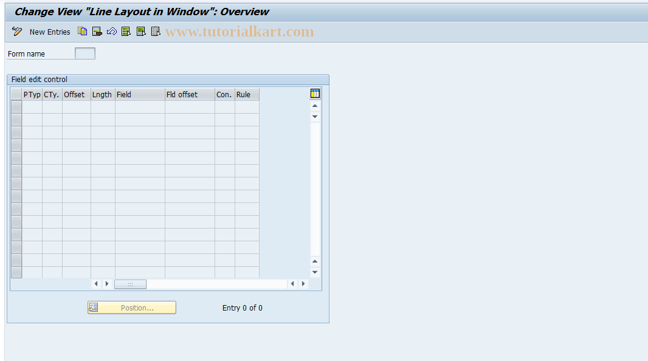The width and height of the screenshot is (648, 361).
Task: Click the Undo Change icon
Action: (x=112, y=32)
